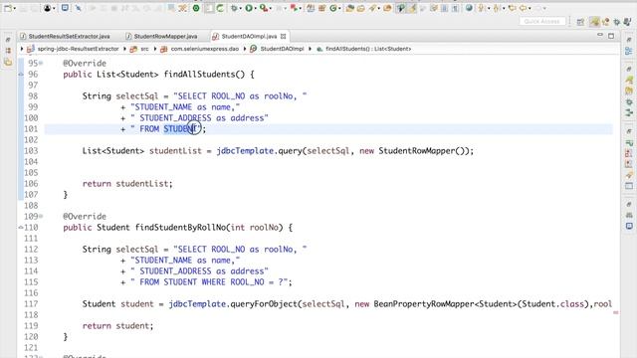Go to the Previous Annotation arrow icon

[x=496, y=8]
